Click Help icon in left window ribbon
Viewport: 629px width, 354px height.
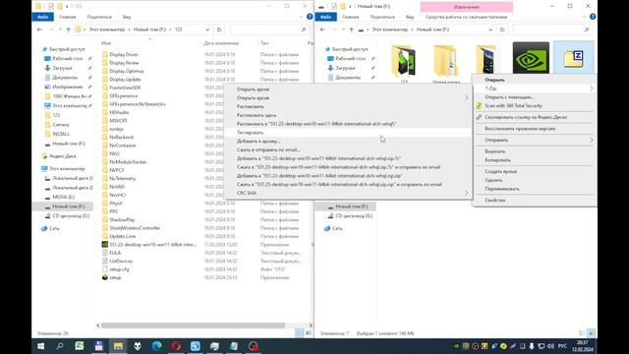[x=310, y=17]
